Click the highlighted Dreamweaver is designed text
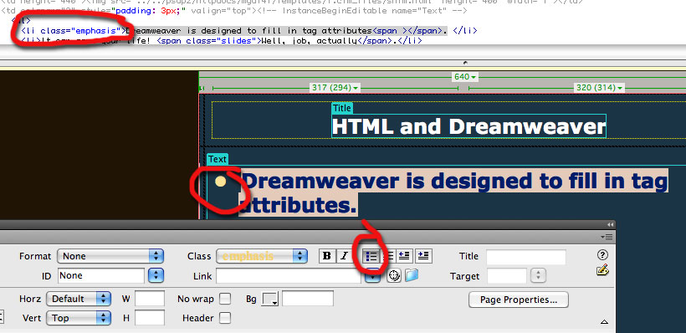The width and height of the screenshot is (686, 333). [x=453, y=193]
